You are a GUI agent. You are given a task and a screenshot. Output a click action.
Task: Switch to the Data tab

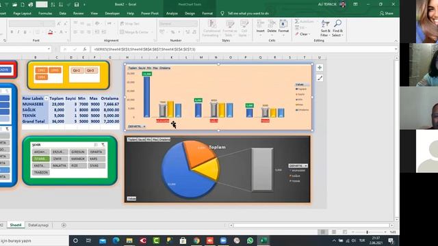62,14
